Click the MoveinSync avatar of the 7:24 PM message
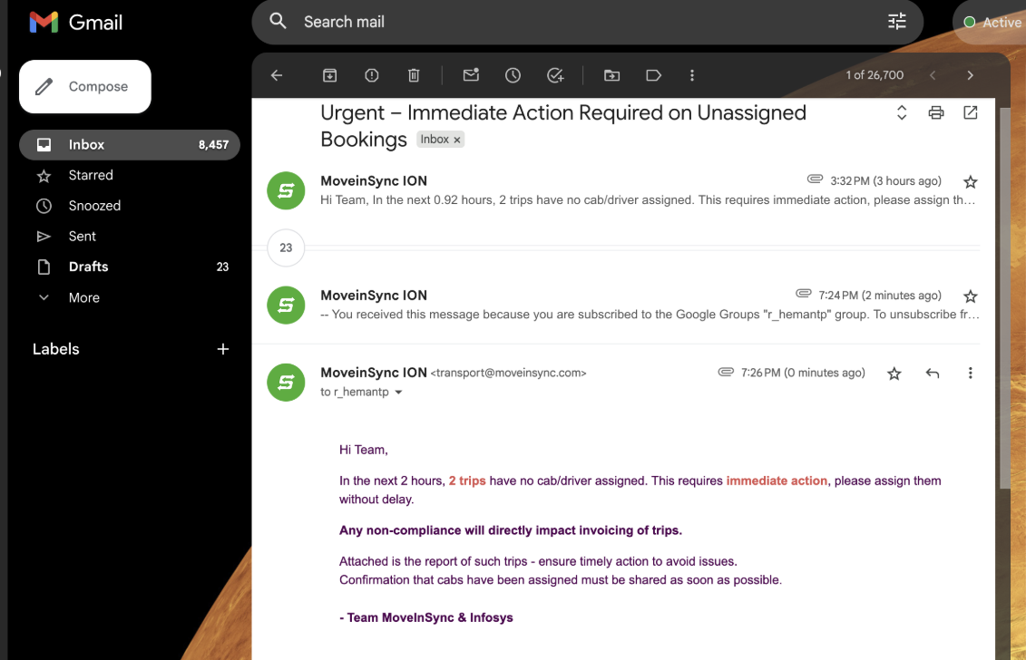Screen dimensions: 1026x660 tap(286, 305)
